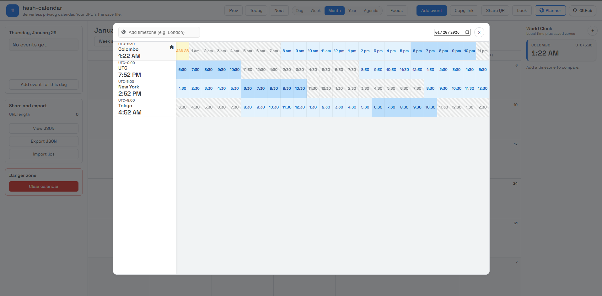
Task: Click the Add event button
Action: pyautogui.click(x=432, y=10)
